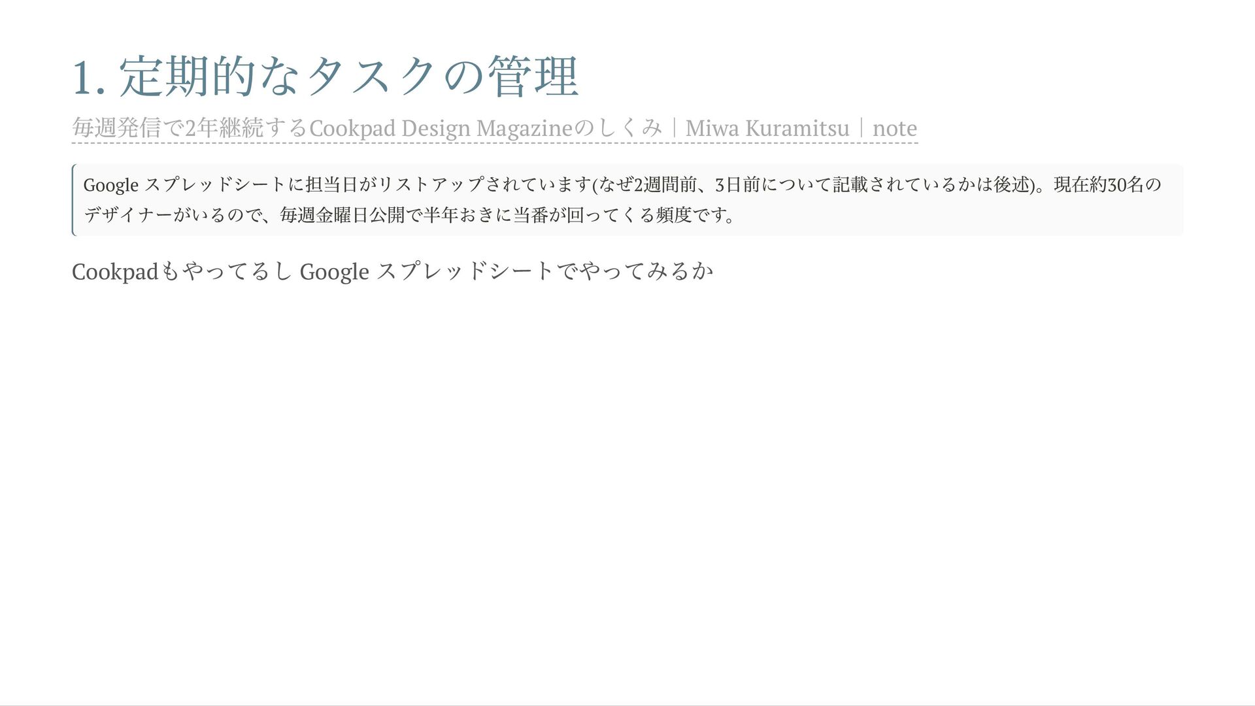
Task: Click 'スプレッドシートでやってみるか' in body text
Action: coord(544,271)
